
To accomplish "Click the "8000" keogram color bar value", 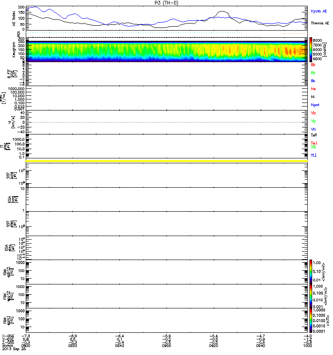I will (317, 40).
